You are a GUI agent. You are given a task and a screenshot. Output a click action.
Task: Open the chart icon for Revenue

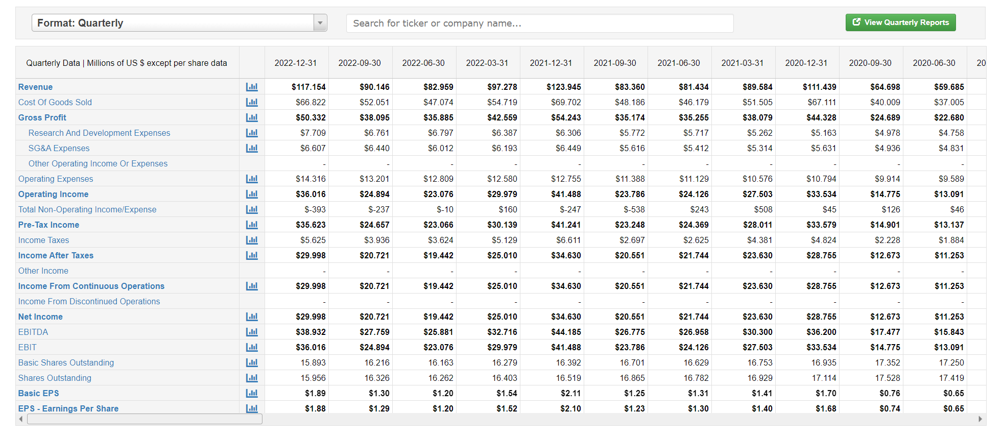click(x=252, y=87)
